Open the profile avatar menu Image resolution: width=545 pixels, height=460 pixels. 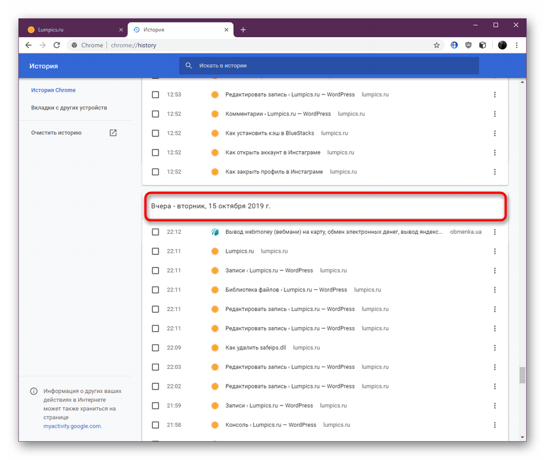point(502,45)
